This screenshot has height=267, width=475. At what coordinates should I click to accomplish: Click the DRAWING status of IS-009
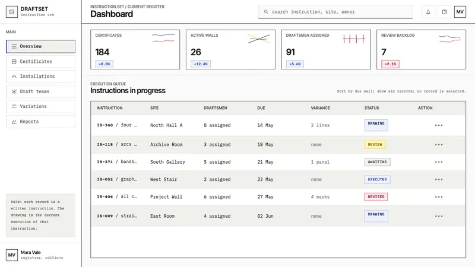(376, 216)
